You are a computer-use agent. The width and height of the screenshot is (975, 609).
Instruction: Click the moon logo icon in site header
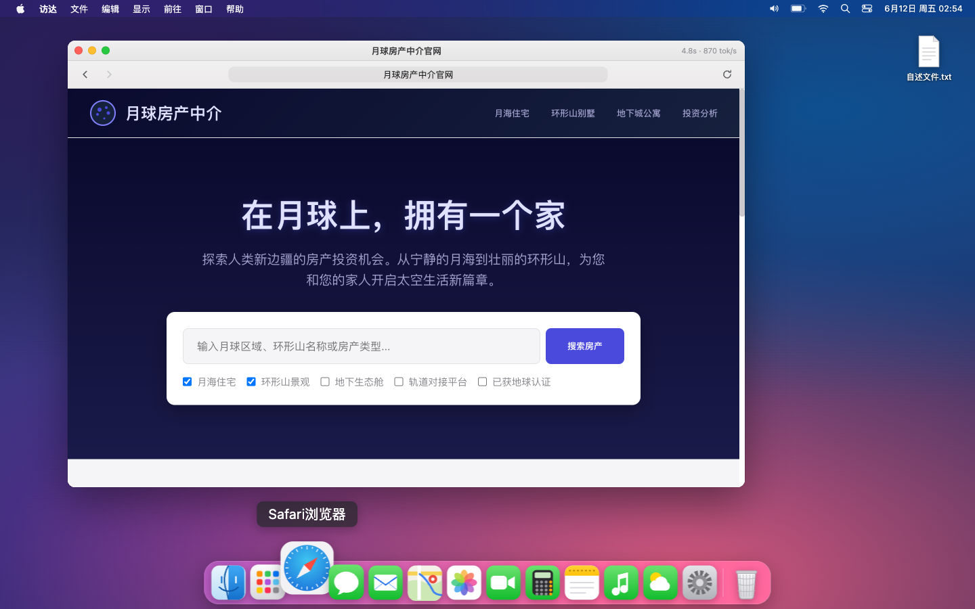click(x=103, y=113)
